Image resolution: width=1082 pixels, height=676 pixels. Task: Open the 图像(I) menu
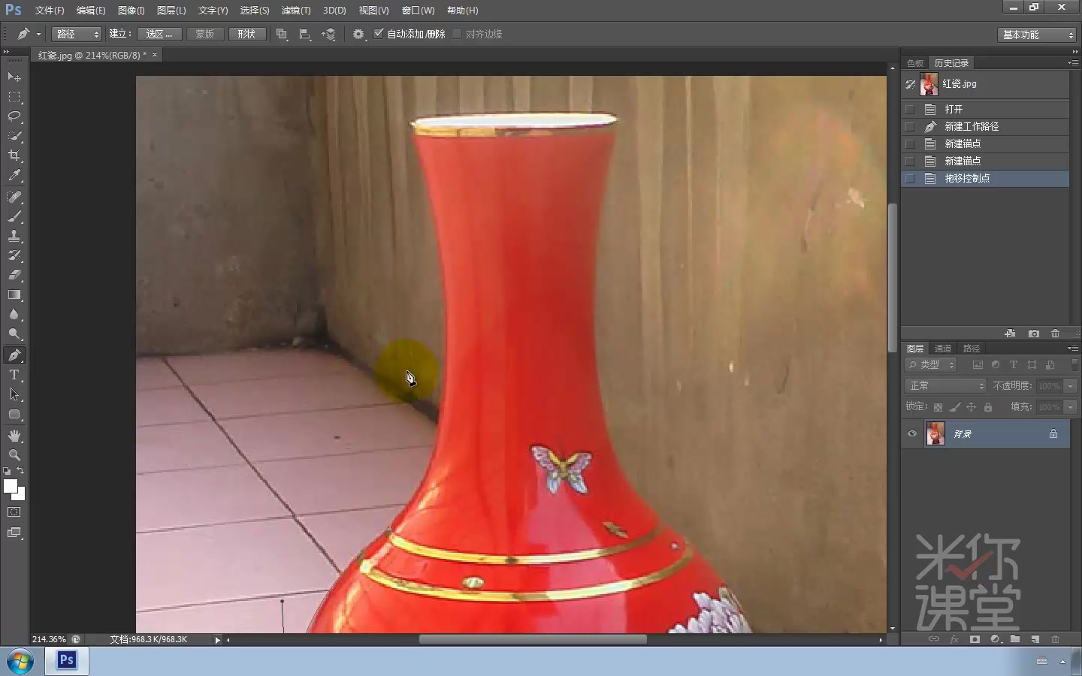click(131, 11)
